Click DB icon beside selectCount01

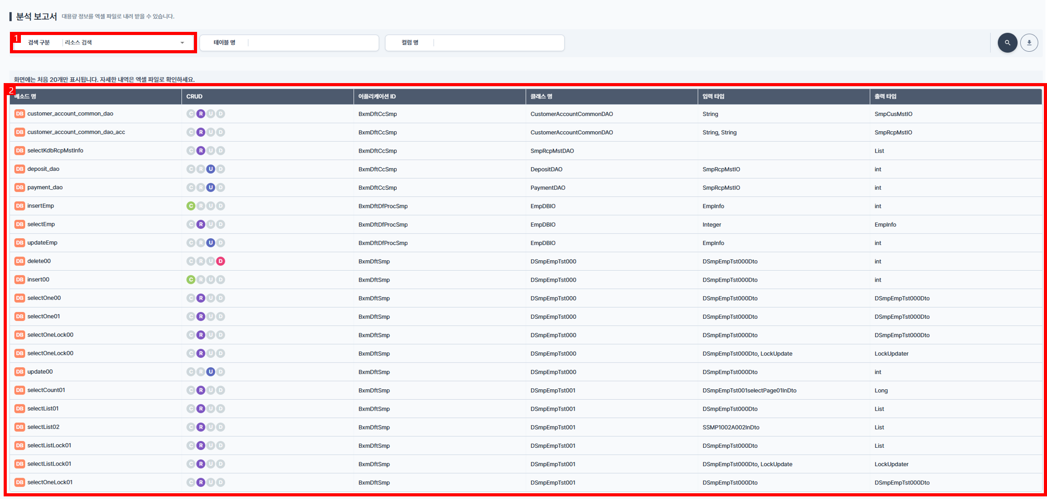20,390
